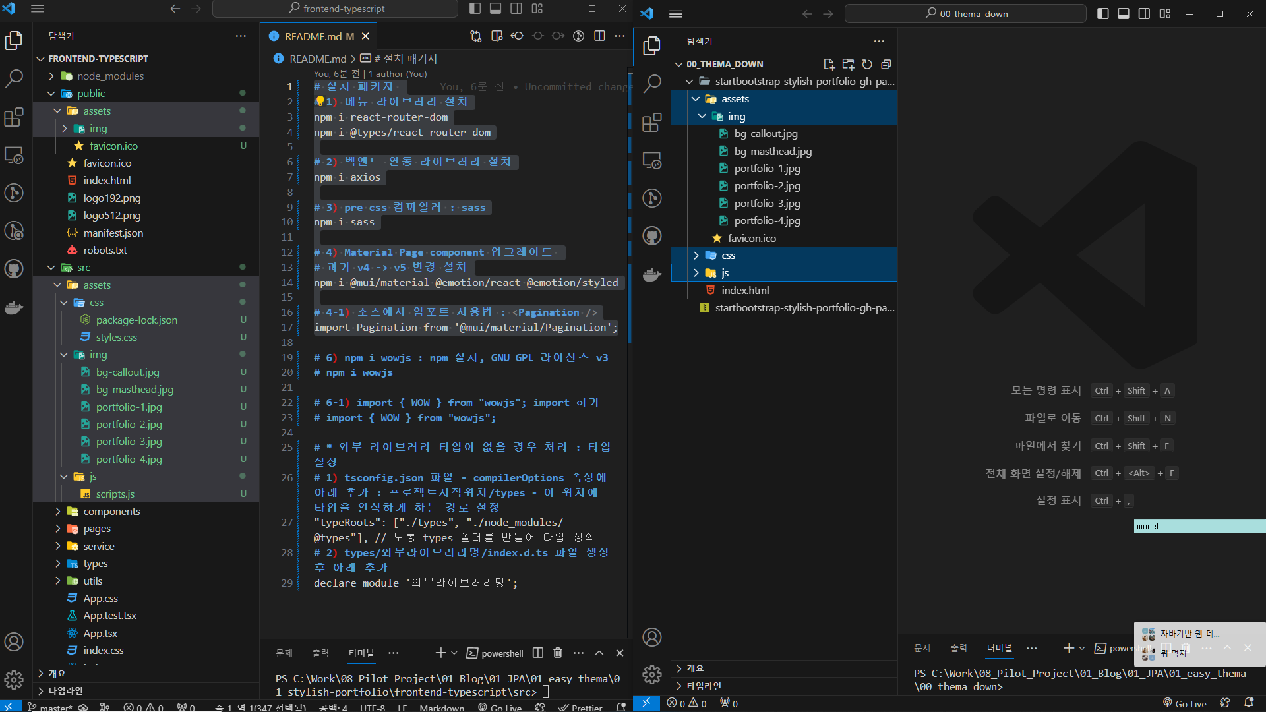The image size is (1266, 712).
Task: Open Problems tab in left window panel
Action: 284,653
